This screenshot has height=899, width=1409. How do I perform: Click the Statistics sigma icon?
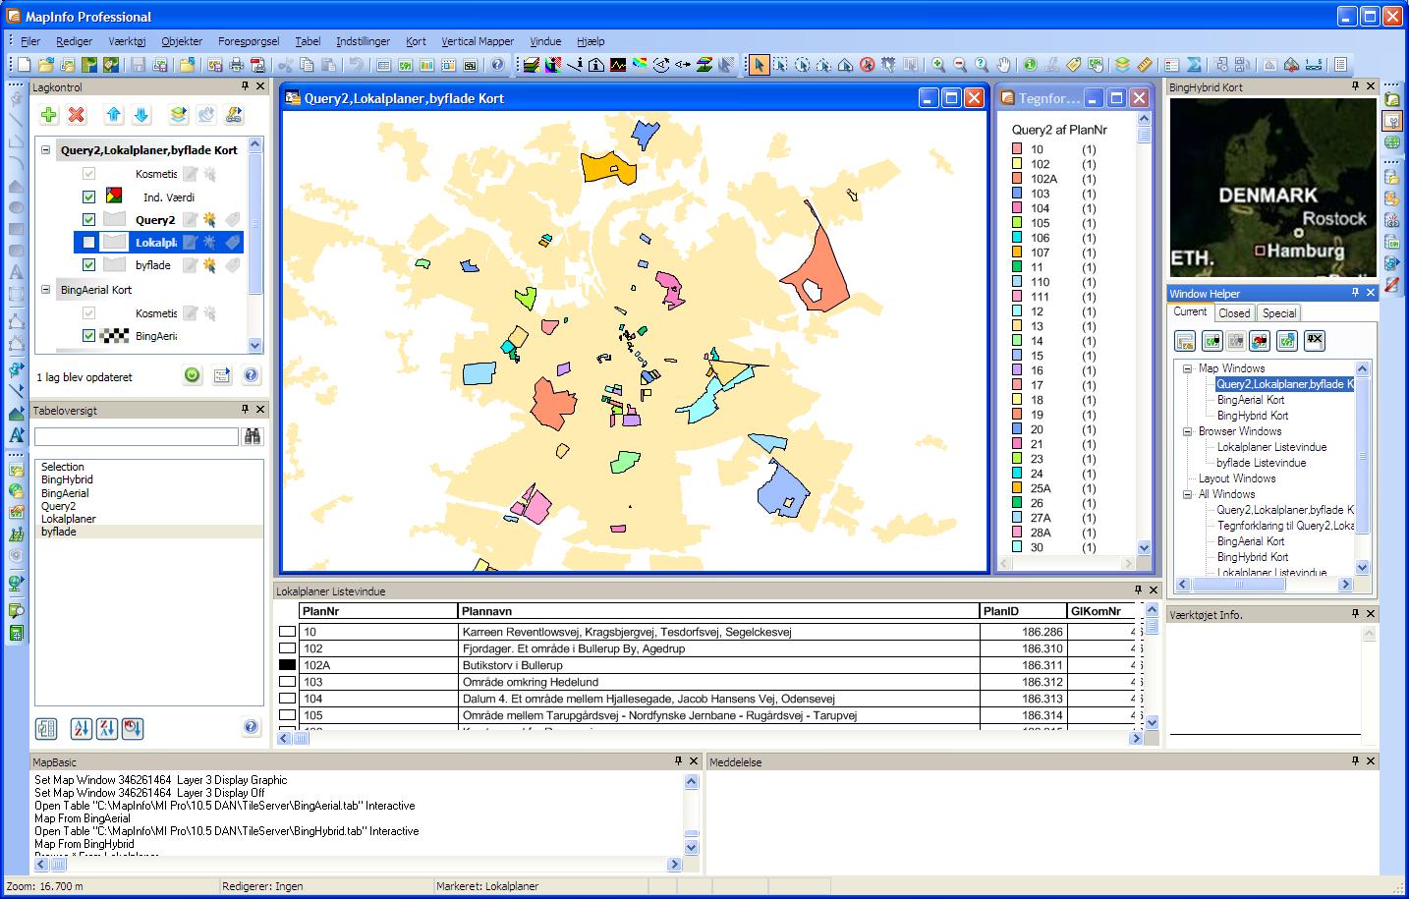pyautogui.click(x=1194, y=65)
